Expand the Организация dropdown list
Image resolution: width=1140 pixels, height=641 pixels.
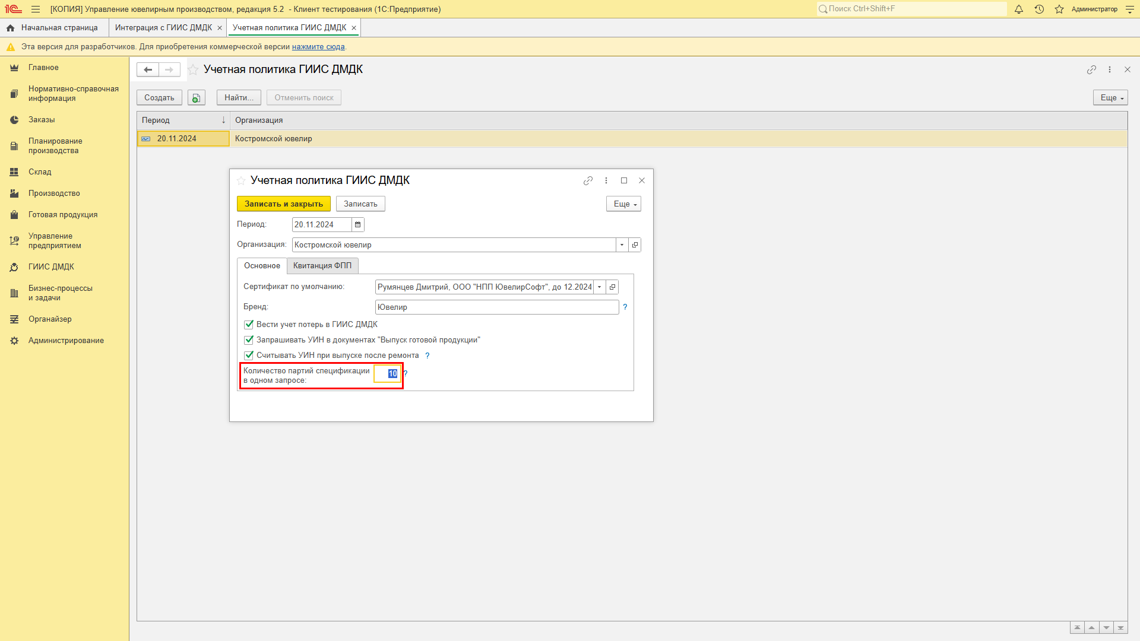pos(622,245)
